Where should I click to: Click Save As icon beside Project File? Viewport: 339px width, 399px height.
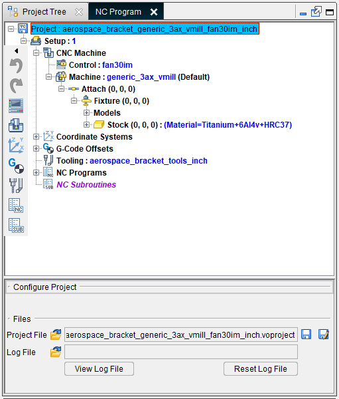click(x=324, y=334)
